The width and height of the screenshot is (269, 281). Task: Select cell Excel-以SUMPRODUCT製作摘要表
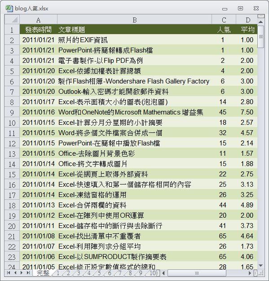tap(135, 257)
